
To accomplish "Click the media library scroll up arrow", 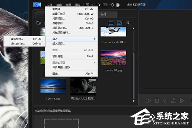I will tap(134, 28).
